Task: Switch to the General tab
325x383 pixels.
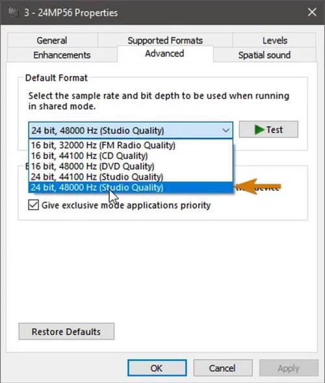Action: tap(52, 40)
